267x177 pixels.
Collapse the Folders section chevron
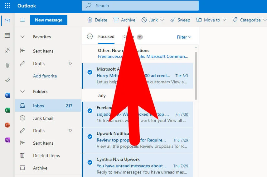point(22,91)
